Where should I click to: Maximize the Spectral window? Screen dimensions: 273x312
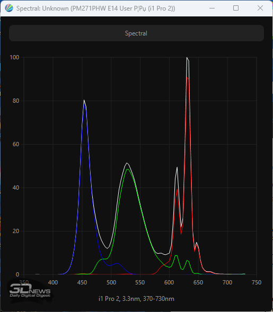tap(236, 8)
